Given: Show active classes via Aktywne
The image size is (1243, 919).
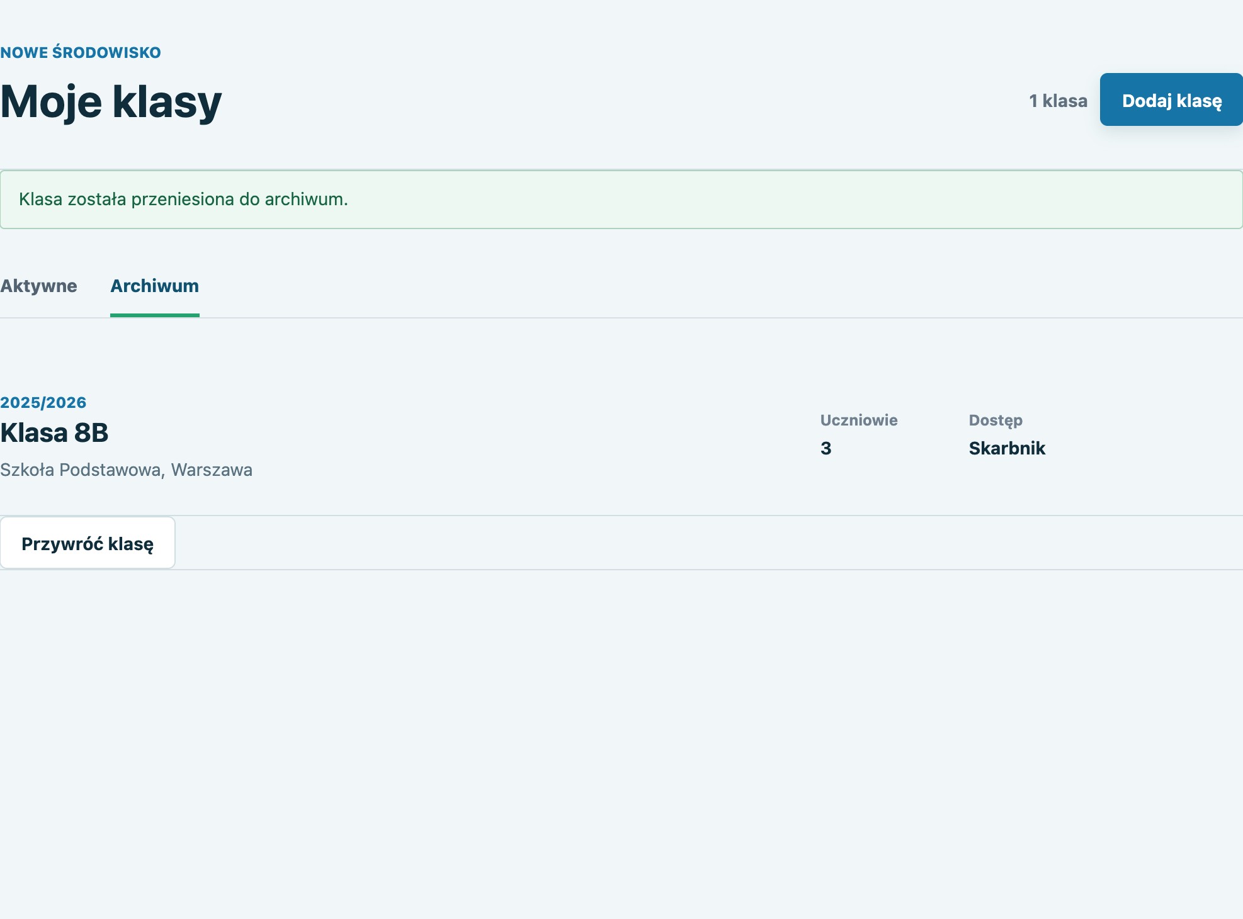Looking at the screenshot, I should click(38, 286).
